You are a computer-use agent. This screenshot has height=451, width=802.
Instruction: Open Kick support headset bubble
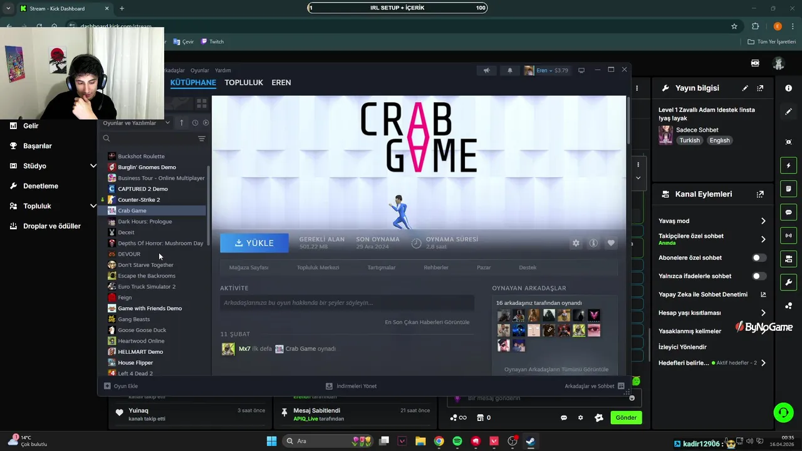click(x=783, y=412)
